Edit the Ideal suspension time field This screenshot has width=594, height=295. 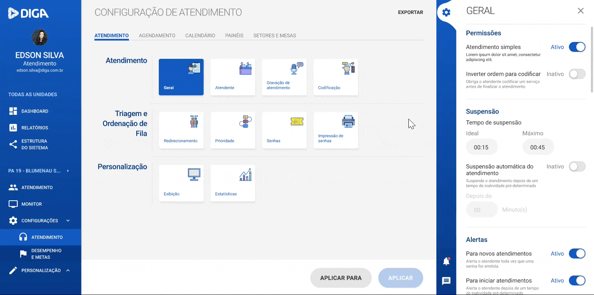[482, 147]
